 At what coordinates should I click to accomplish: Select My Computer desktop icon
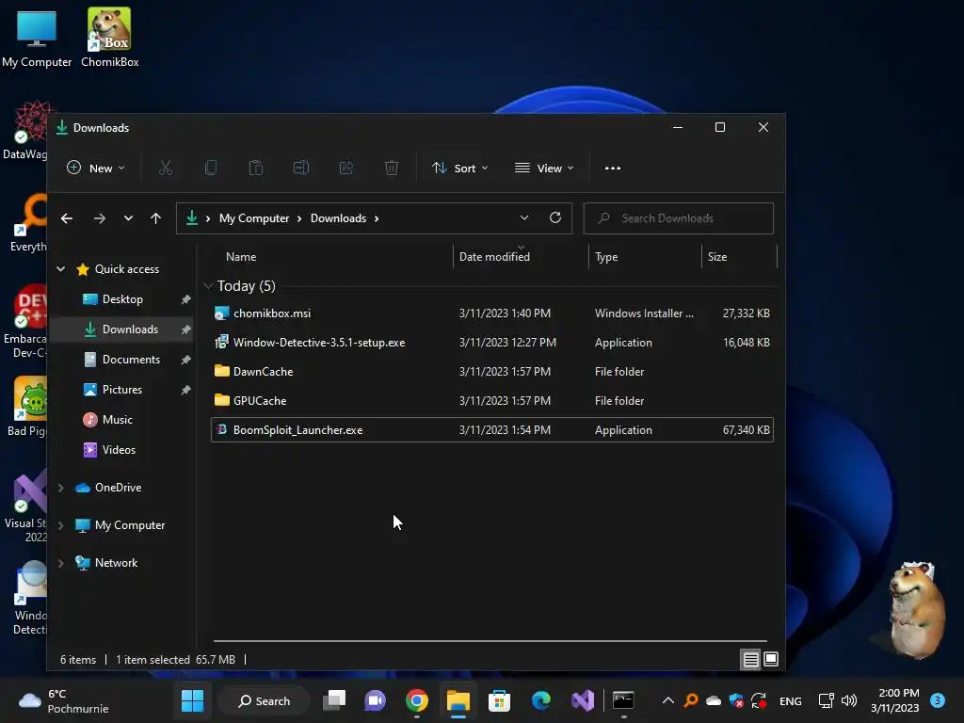(x=37, y=38)
